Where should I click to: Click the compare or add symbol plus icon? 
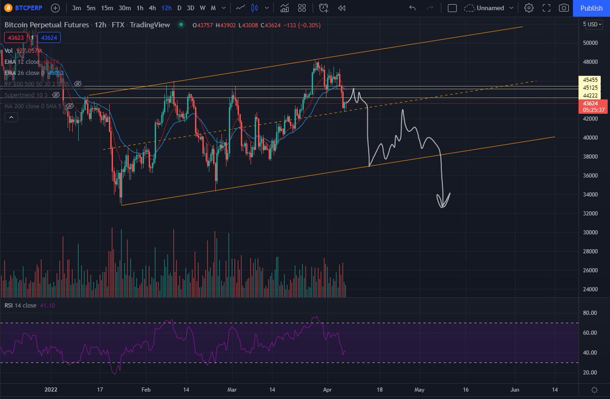pyautogui.click(x=55, y=8)
